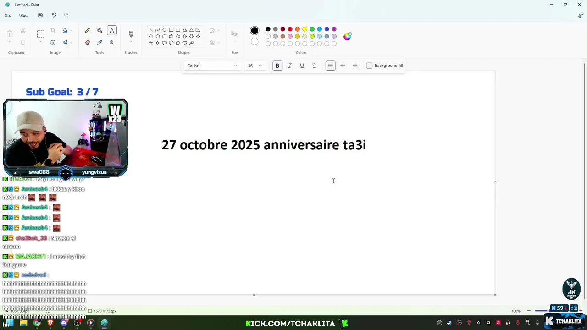Click the Brushes tool icon
This screenshot has height=330, width=587.
click(x=131, y=33)
